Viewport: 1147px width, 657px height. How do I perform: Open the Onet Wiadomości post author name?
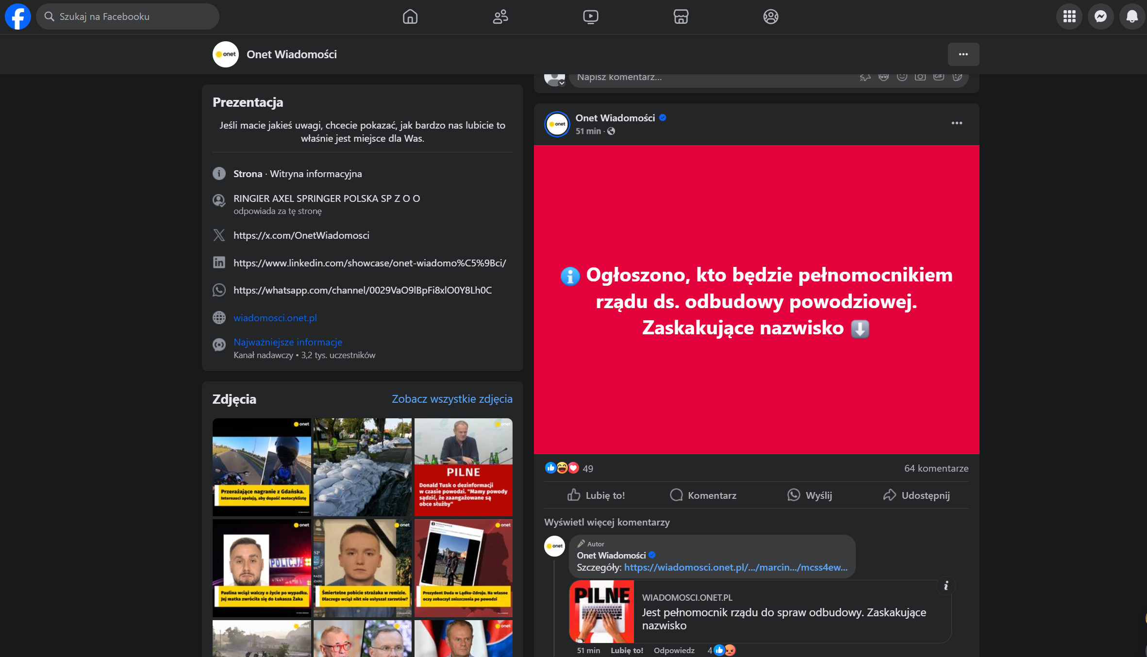point(615,118)
